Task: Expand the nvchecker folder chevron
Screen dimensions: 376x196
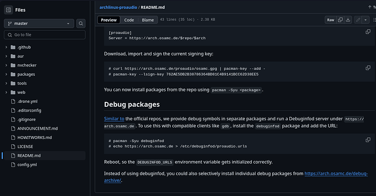Action: (6, 65)
